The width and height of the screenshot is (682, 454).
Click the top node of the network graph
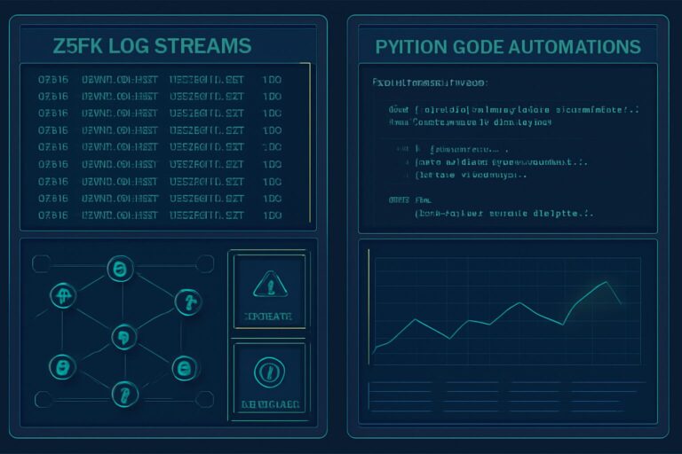[120, 269]
